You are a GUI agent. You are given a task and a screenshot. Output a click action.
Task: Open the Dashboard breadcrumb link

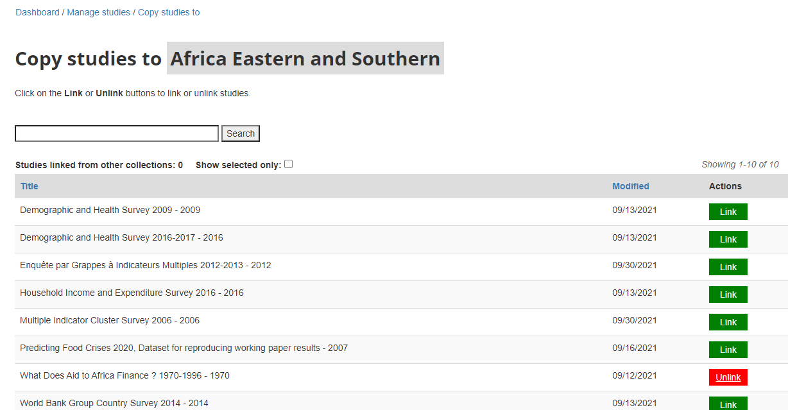pyautogui.click(x=37, y=12)
